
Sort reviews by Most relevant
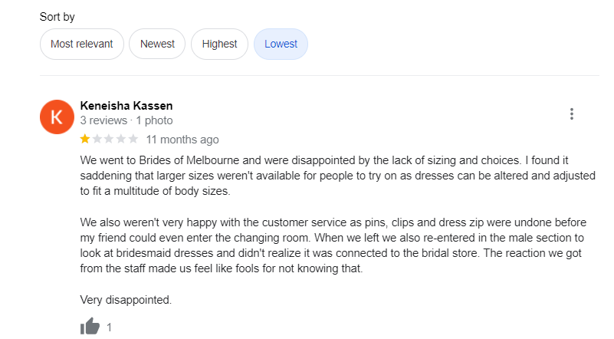pos(81,44)
